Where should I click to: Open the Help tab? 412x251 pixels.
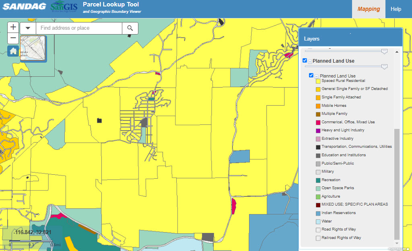point(396,9)
